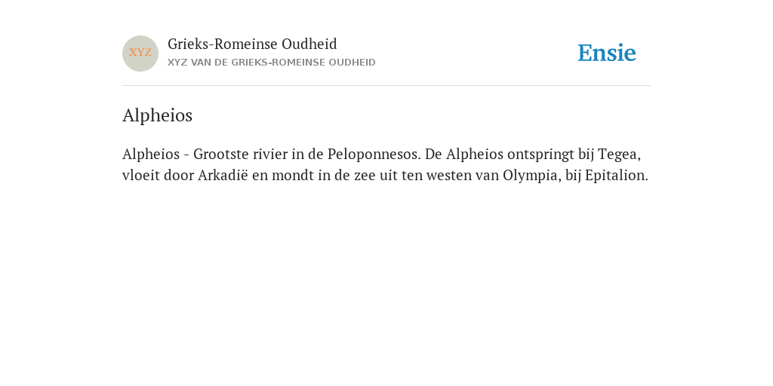Click the word Arkadië in the description

pyautogui.click(x=223, y=175)
